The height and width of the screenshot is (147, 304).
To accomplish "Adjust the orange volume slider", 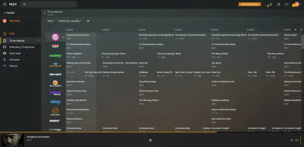I will point(301,140).
